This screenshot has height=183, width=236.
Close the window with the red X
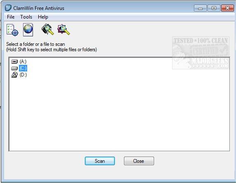228,8
